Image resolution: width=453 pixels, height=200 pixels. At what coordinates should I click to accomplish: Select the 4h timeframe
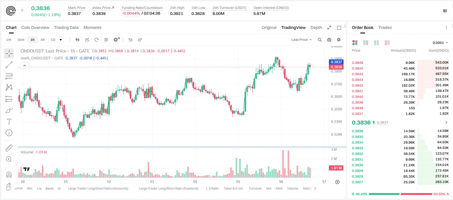point(43,40)
